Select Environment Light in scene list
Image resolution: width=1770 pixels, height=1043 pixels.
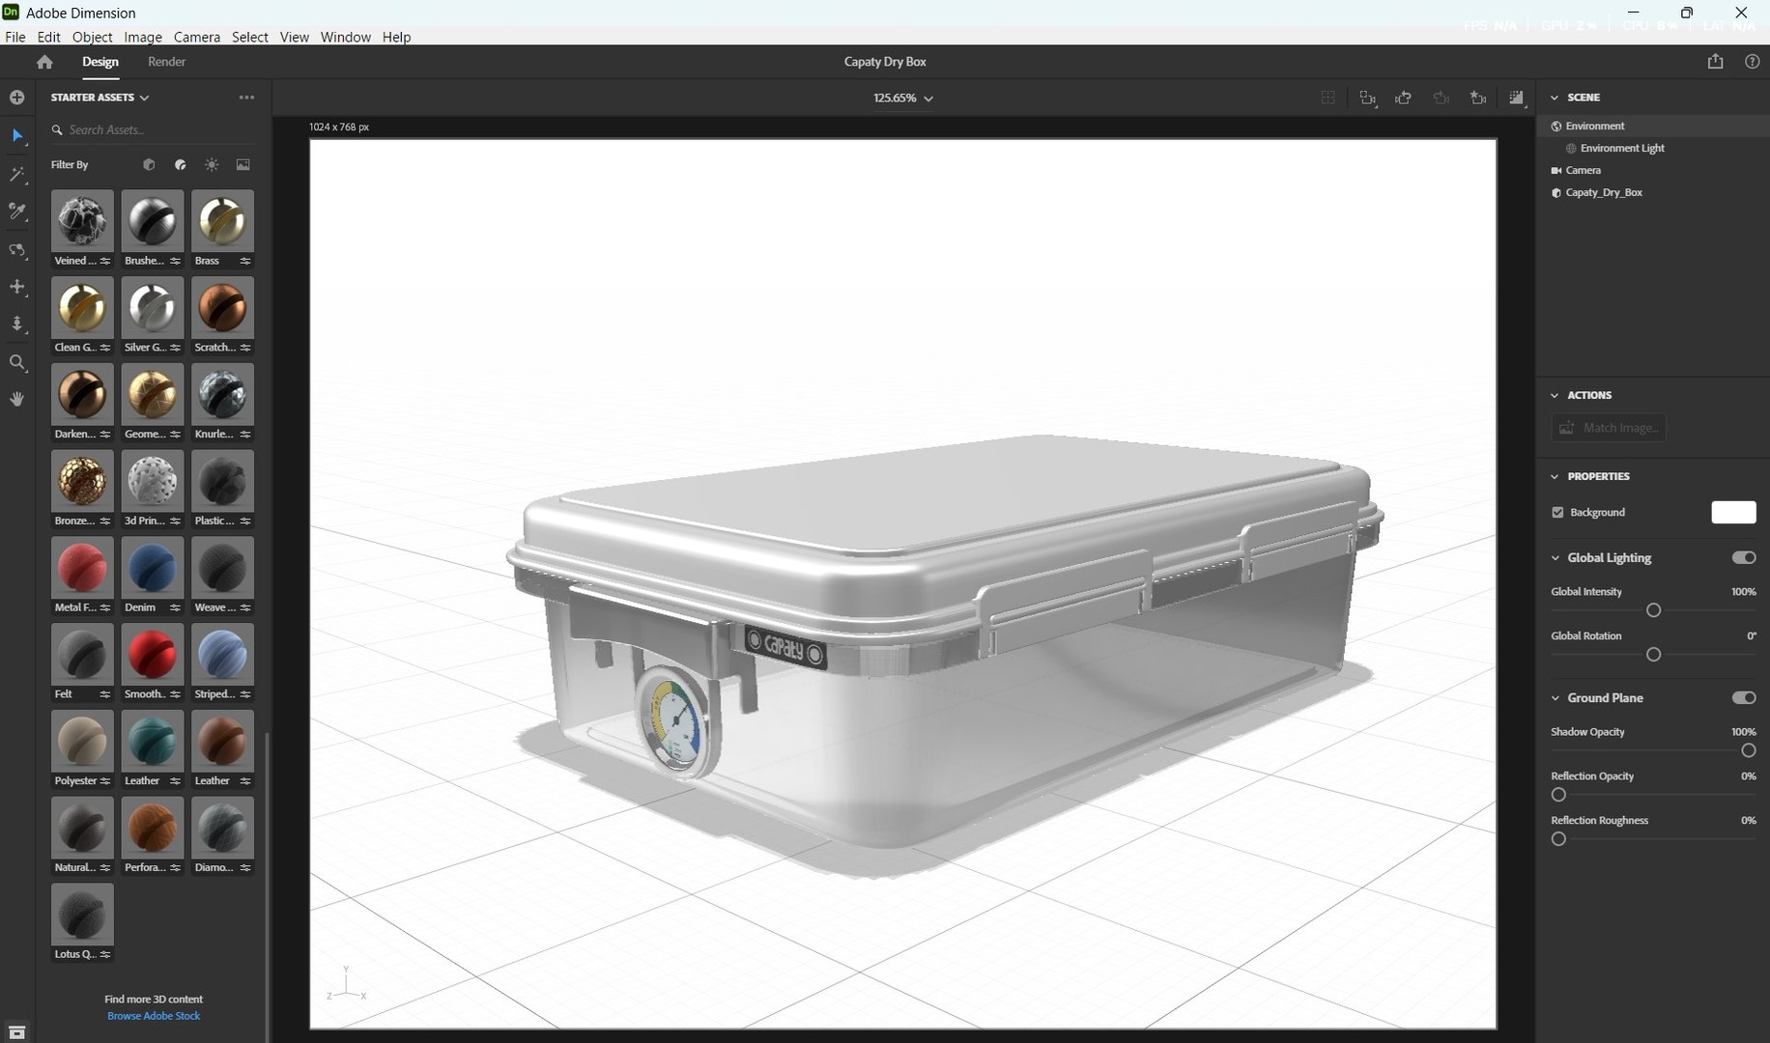[x=1622, y=149]
